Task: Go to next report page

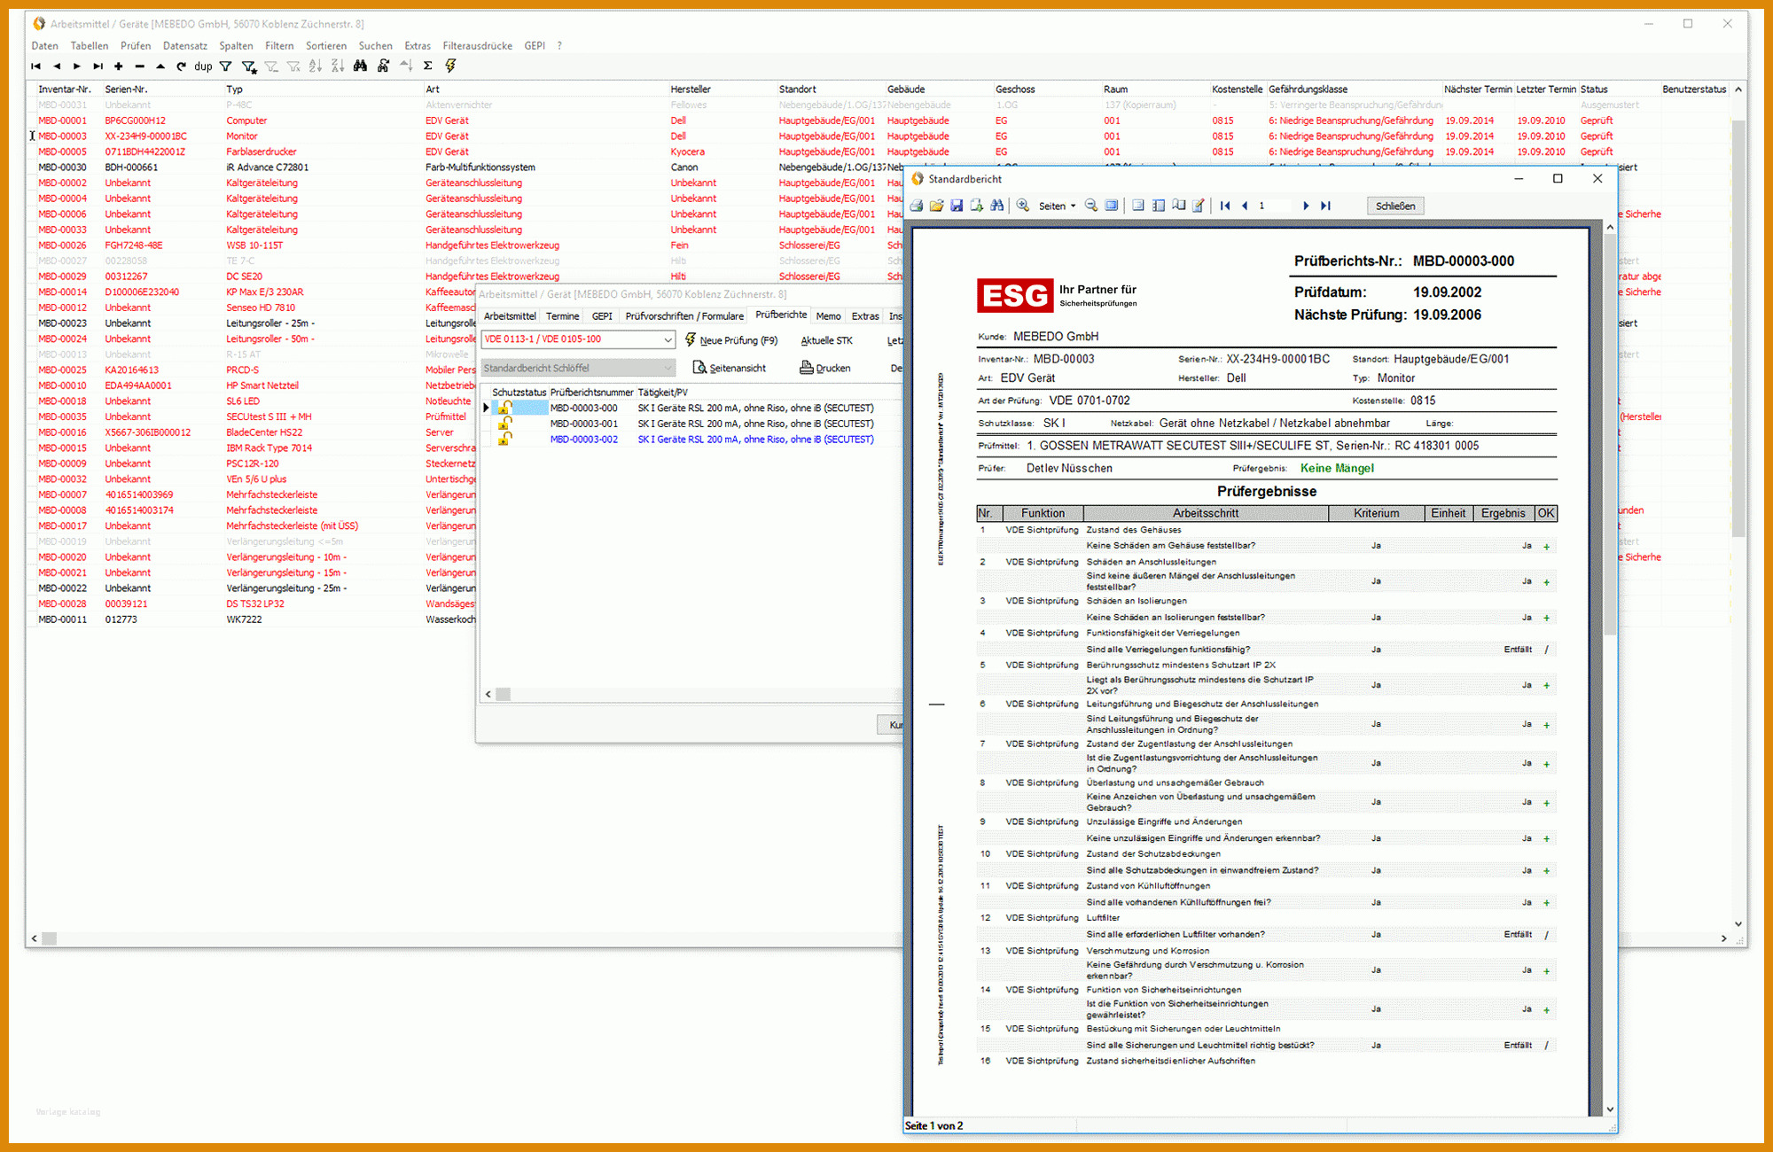Action: click(x=1306, y=206)
